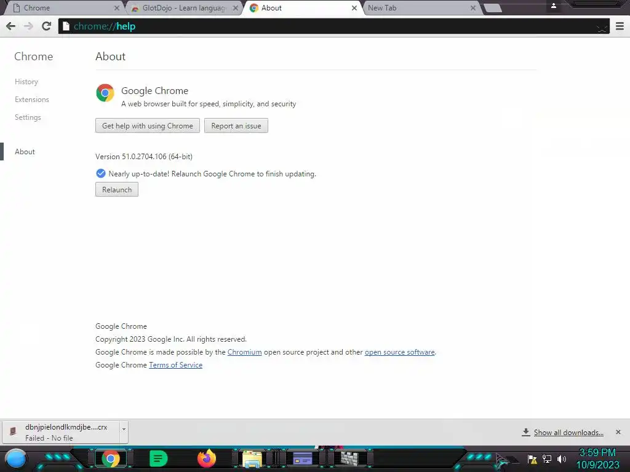Viewport: 630px width, 472px height.
Task: Click the Relaunch button
Action: [x=117, y=189]
